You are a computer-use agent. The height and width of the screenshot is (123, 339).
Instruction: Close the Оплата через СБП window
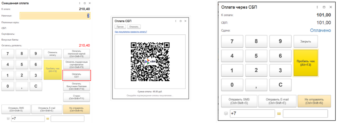click(331, 7)
